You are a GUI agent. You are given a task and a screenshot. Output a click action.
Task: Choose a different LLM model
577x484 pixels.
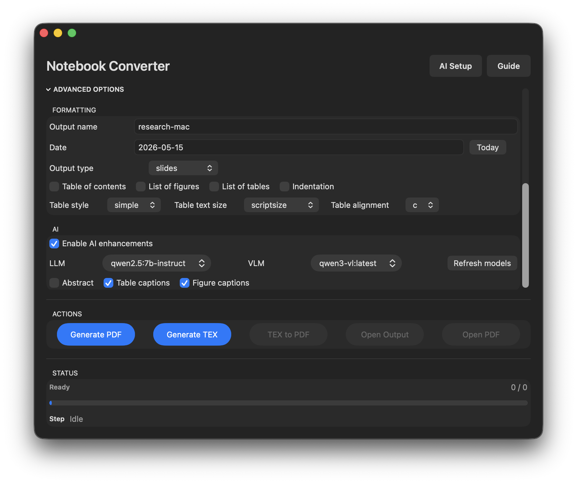(x=157, y=263)
